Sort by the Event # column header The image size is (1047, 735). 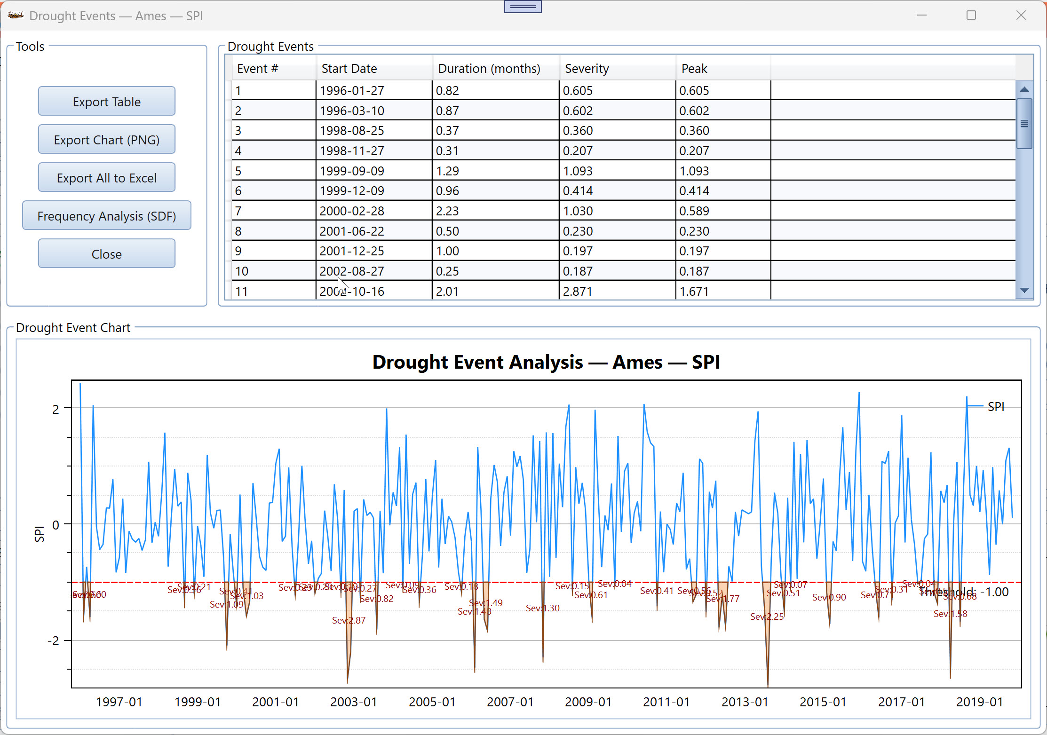click(274, 69)
